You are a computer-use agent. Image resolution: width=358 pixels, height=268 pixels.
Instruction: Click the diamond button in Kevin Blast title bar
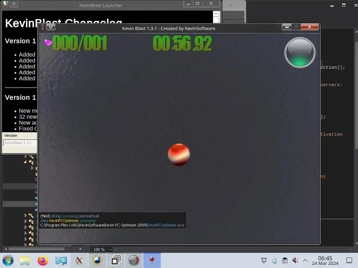click(x=51, y=27)
